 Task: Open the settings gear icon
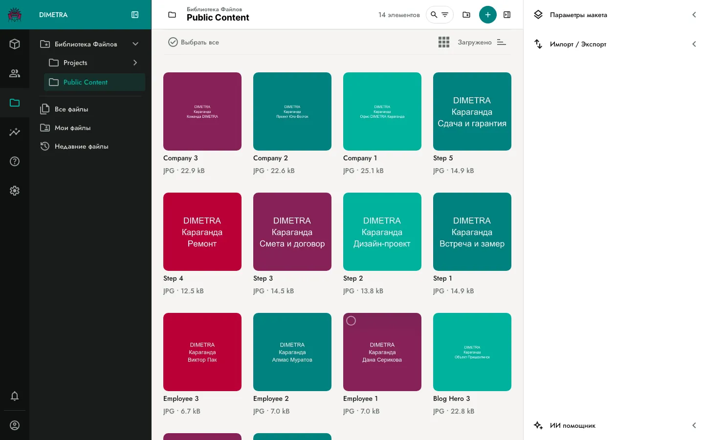15,191
